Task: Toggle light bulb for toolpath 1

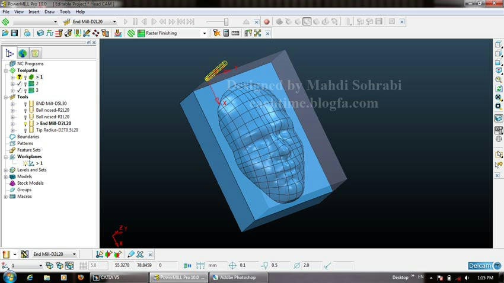Action: [25, 78]
